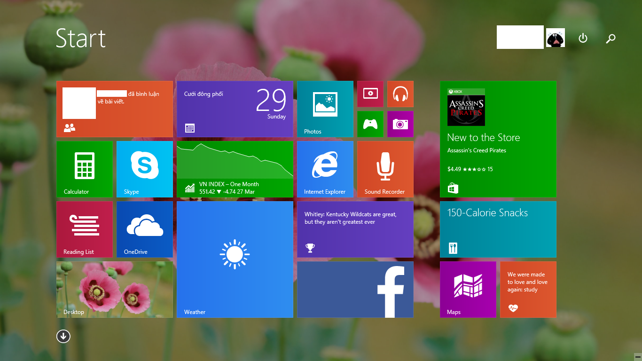Open the Photos tile

pos(325,109)
